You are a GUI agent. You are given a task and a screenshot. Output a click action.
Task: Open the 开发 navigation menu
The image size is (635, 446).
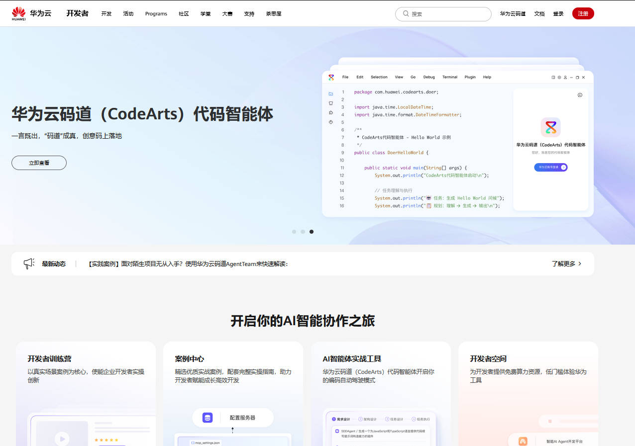(x=106, y=14)
